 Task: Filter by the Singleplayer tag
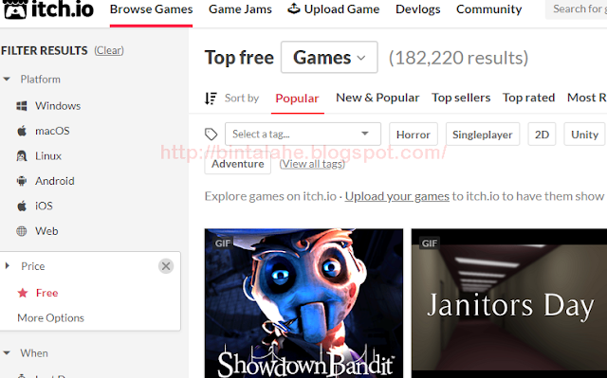(x=483, y=135)
